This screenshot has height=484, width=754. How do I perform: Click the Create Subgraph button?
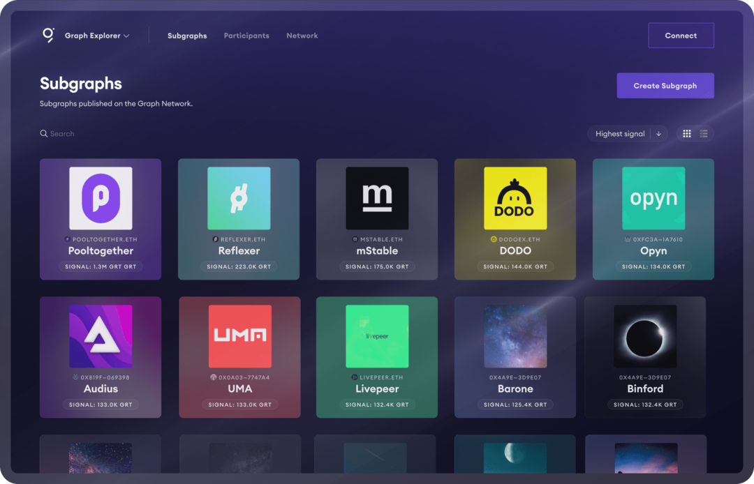[x=665, y=86]
